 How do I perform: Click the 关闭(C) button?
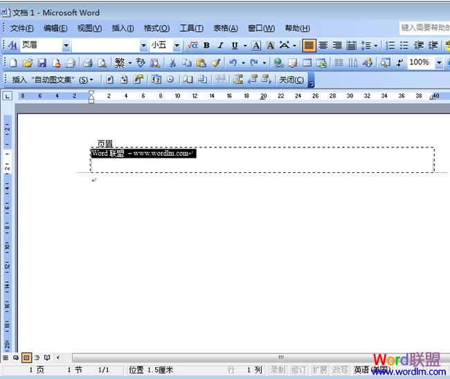tap(291, 80)
